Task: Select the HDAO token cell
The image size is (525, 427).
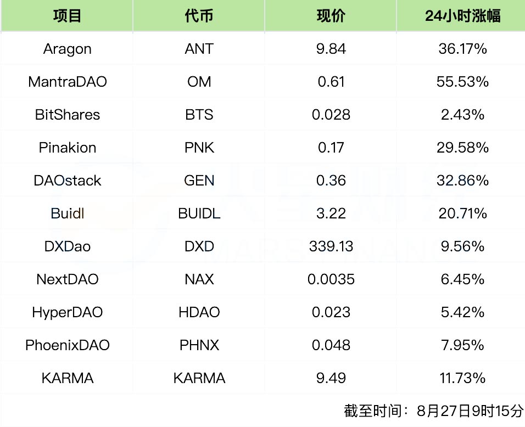Action: click(199, 312)
